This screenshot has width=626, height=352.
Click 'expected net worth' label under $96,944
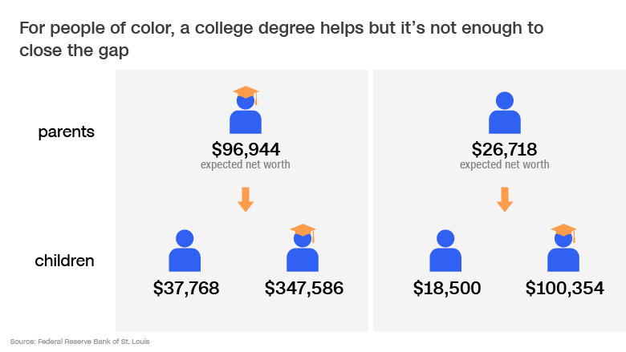245,164
